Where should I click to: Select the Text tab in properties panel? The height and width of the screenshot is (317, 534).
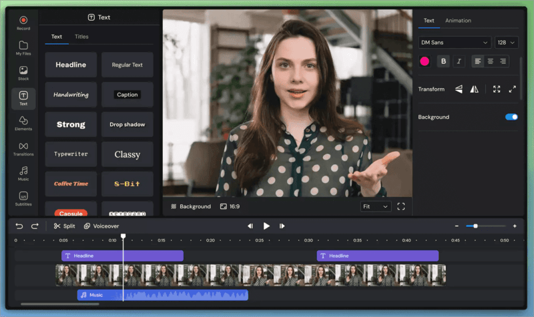(x=429, y=21)
